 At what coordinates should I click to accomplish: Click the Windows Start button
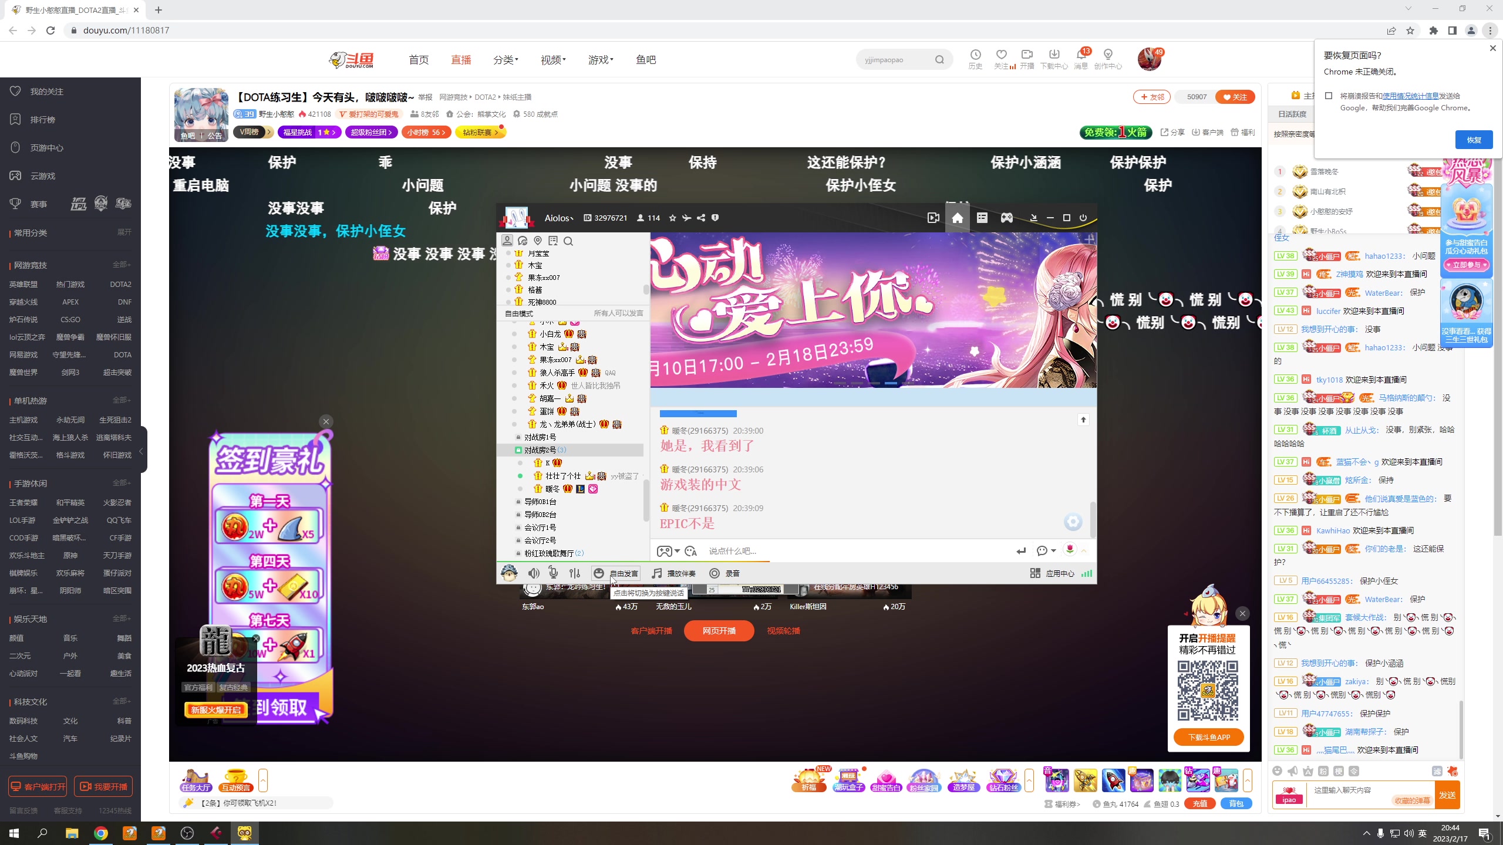click(x=14, y=833)
